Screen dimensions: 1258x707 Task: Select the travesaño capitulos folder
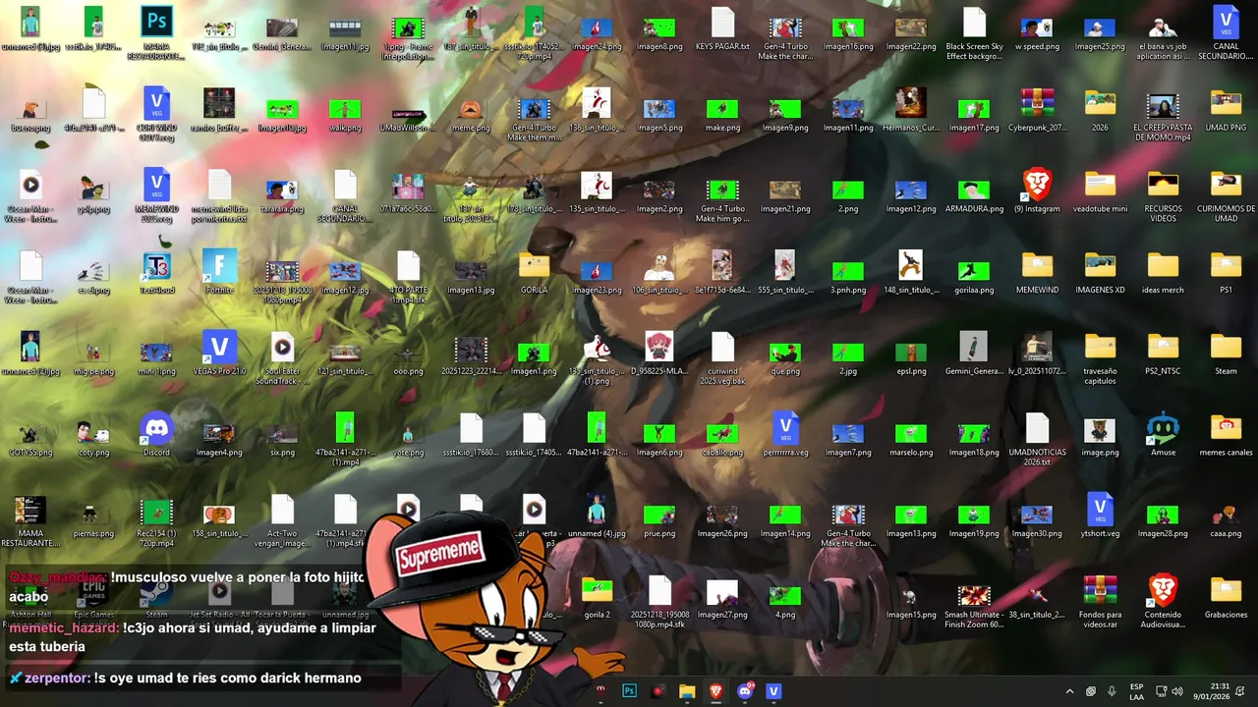pos(1100,358)
